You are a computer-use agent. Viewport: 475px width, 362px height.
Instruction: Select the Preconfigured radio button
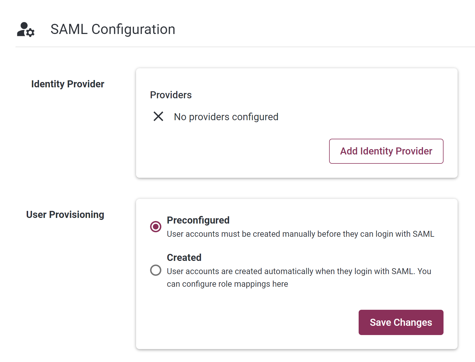[156, 227]
